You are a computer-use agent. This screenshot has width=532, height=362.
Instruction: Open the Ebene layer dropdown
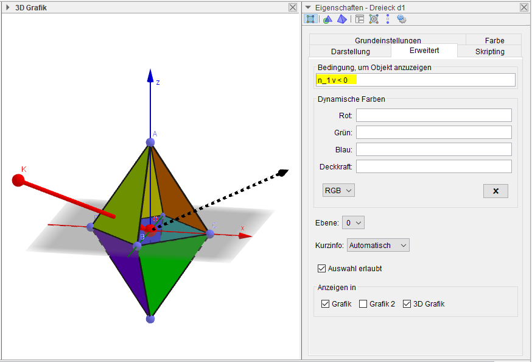[353, 223]
